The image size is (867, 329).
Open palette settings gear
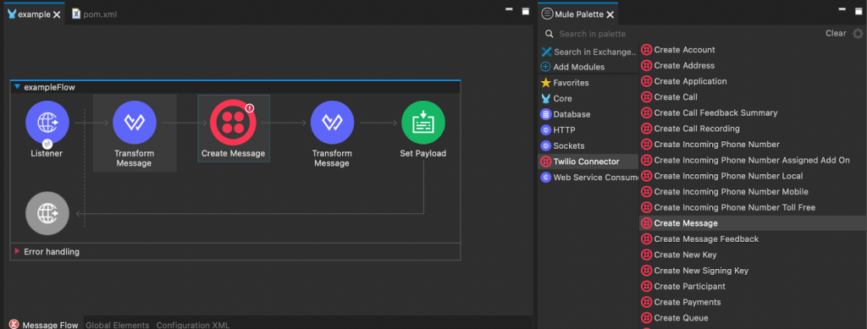point(858,34)
